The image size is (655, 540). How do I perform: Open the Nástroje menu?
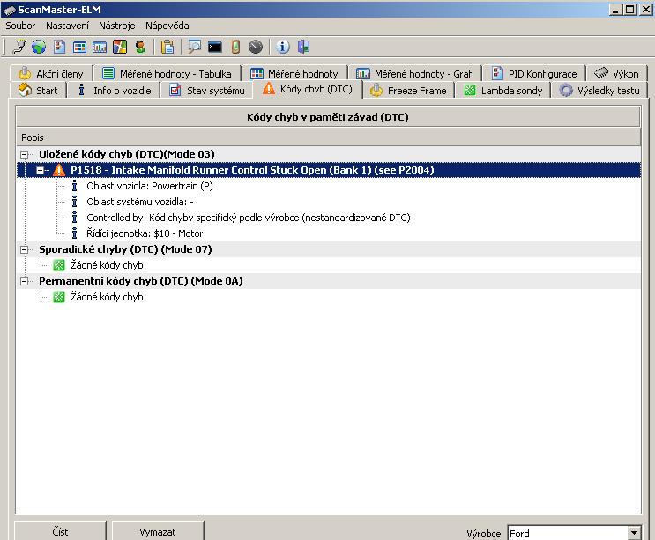[116, 26]
